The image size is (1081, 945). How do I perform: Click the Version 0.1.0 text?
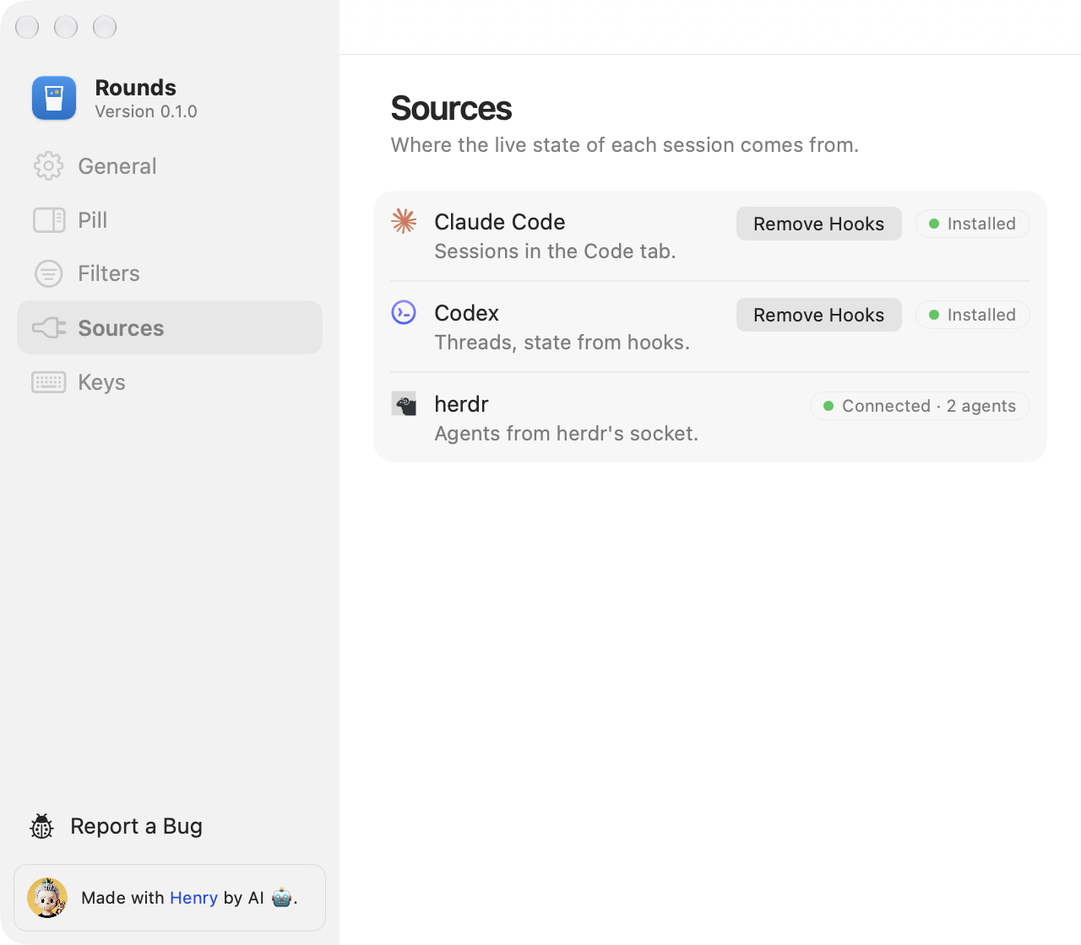coord(146,111)
